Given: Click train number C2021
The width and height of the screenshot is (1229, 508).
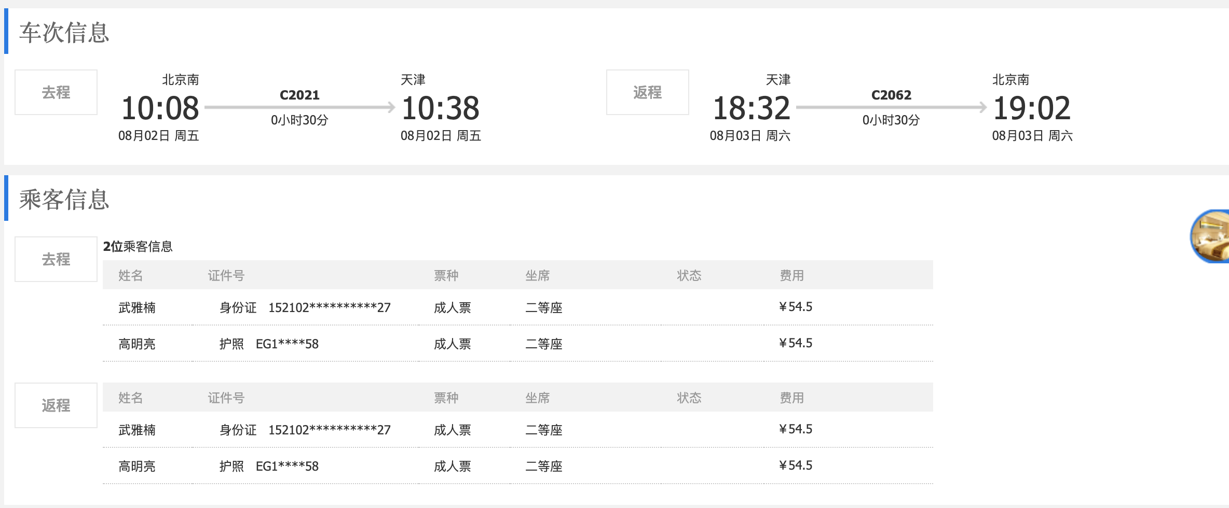Looking at the screenshot, I should [x=299, y=95].
